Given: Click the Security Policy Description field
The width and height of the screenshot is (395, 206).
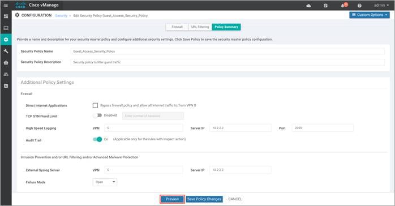Looking at the screenshot, I should (227, 62).
